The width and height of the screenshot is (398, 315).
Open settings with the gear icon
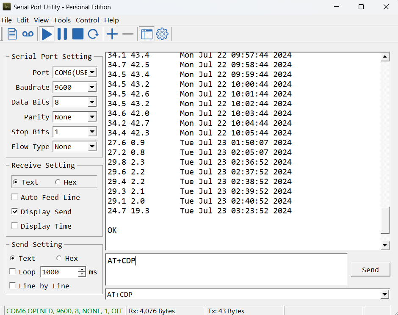(162, 34)
